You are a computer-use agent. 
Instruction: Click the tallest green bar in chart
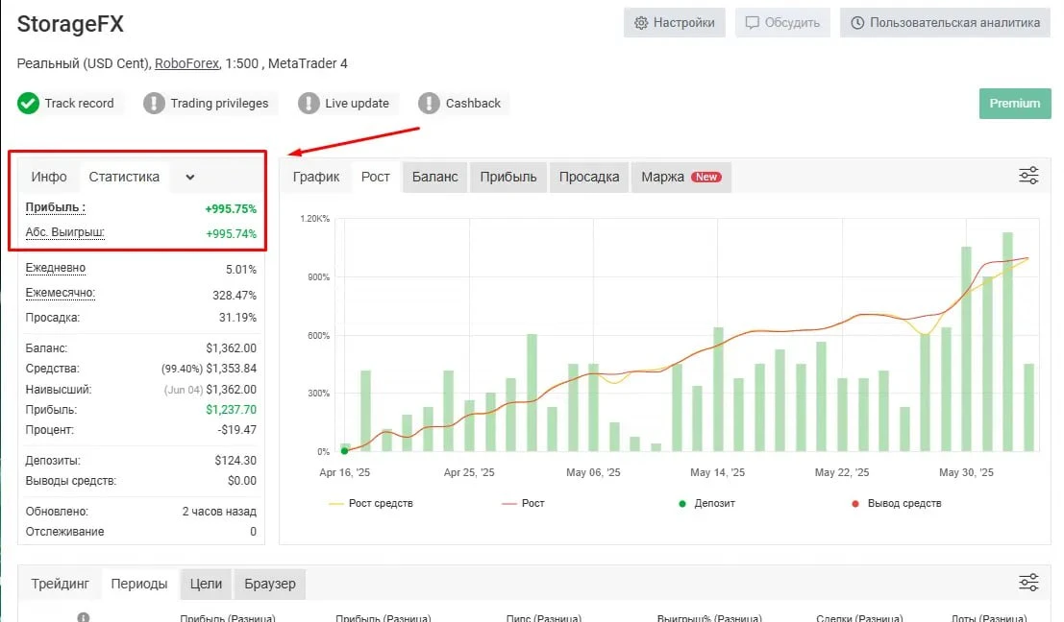point(1008,341)
